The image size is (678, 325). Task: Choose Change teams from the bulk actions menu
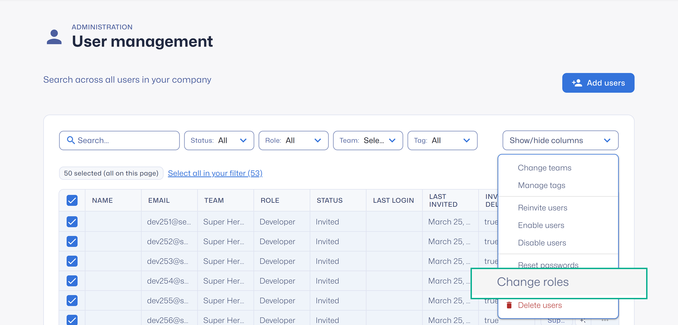pyautogui.click(x=544, y=168)
